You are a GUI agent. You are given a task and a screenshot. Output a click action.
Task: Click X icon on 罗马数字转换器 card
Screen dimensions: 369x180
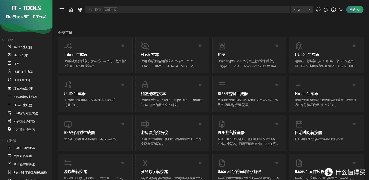[145, 163]
